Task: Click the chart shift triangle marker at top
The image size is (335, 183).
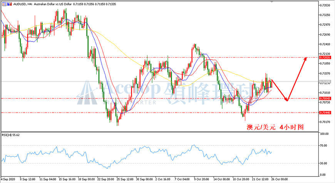Action: point(272,2)
